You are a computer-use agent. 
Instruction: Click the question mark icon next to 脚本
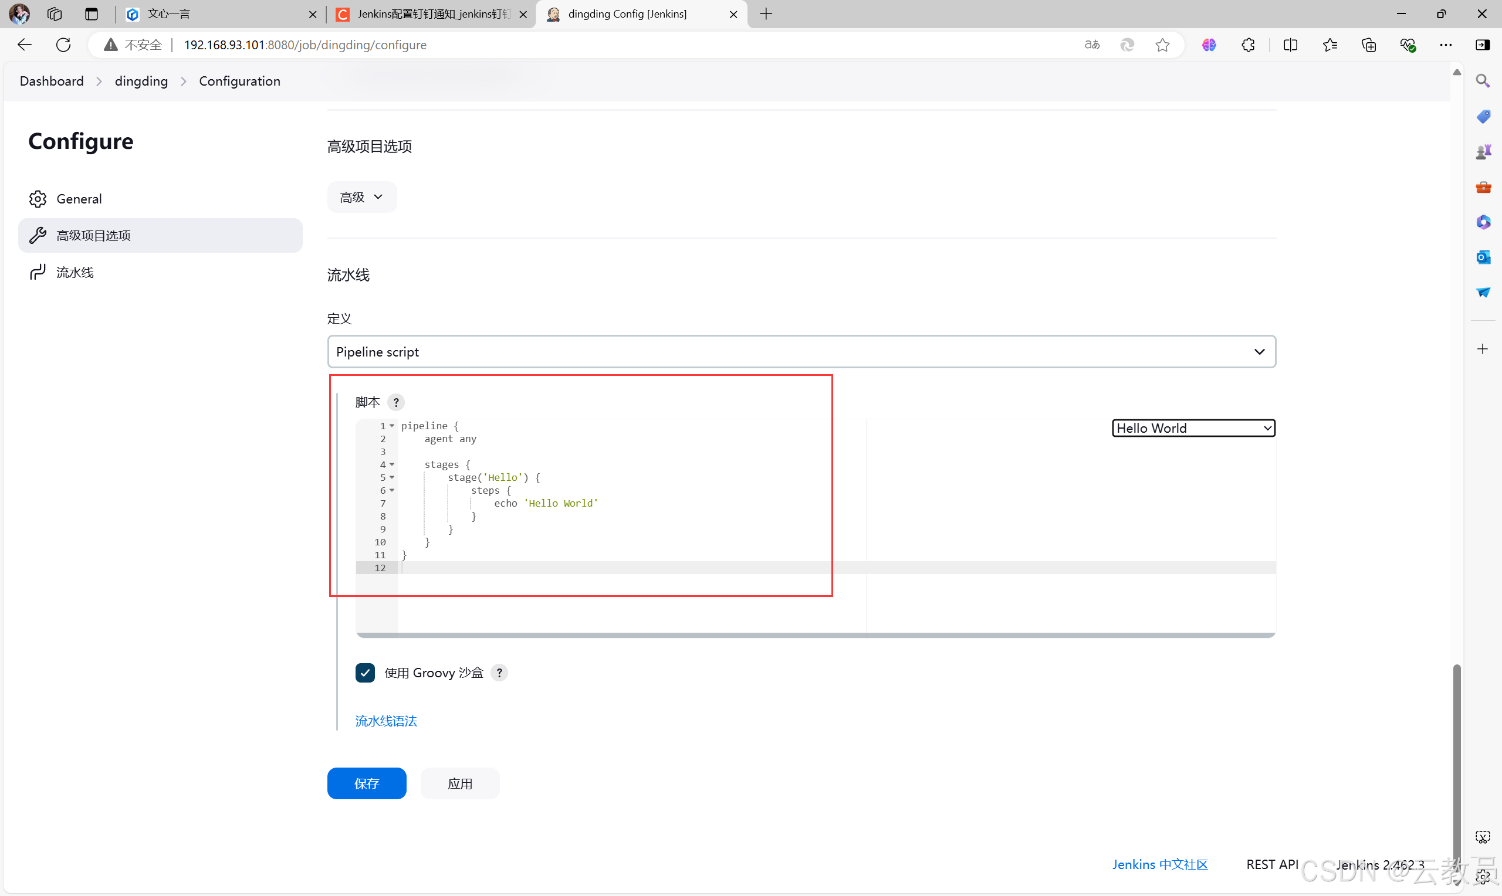(395, 401)
